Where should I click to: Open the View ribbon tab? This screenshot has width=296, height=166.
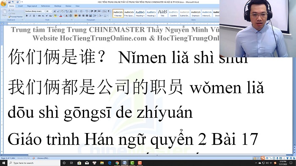pyautogui.click(x=77, y=6)
